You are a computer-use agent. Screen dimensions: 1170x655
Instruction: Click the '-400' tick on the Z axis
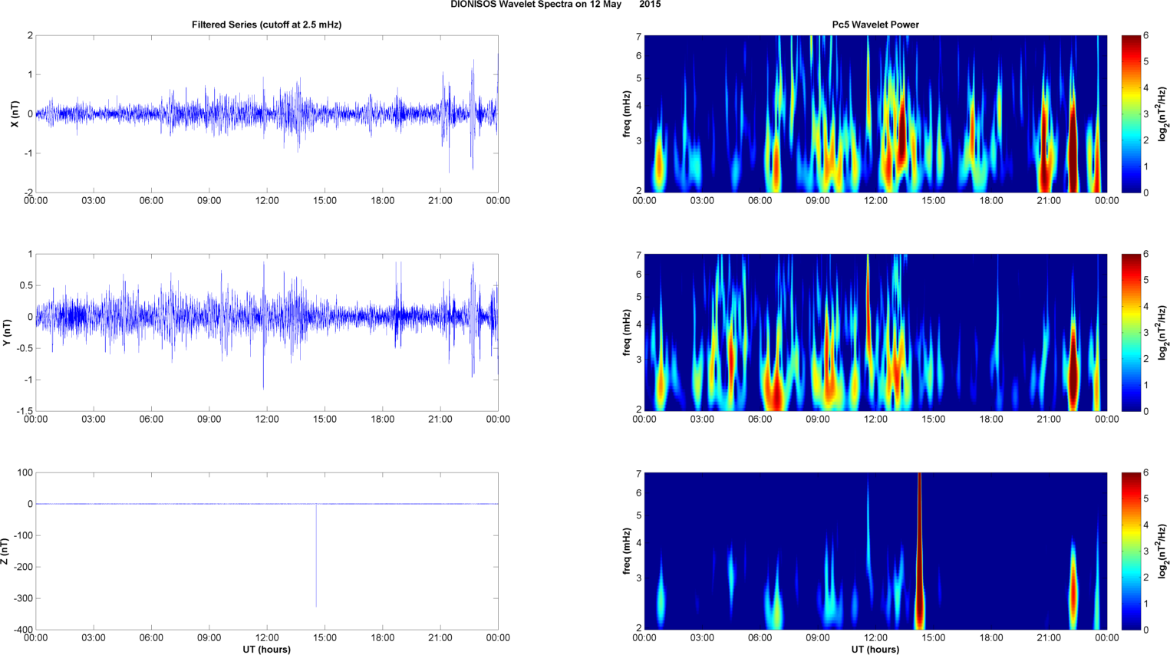point(24,630)
